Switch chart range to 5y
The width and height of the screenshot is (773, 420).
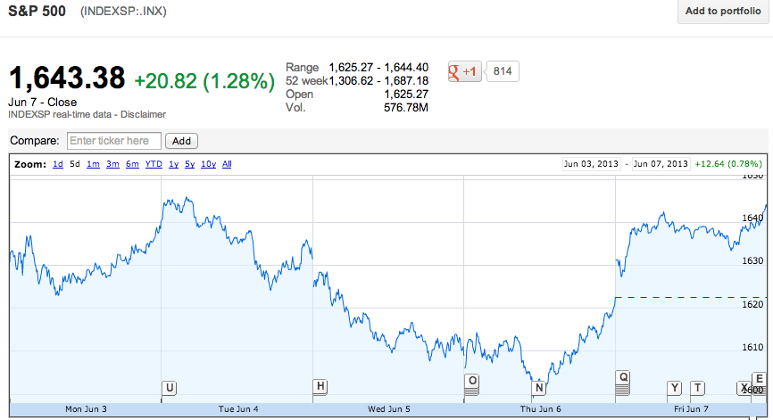[190, 164]
